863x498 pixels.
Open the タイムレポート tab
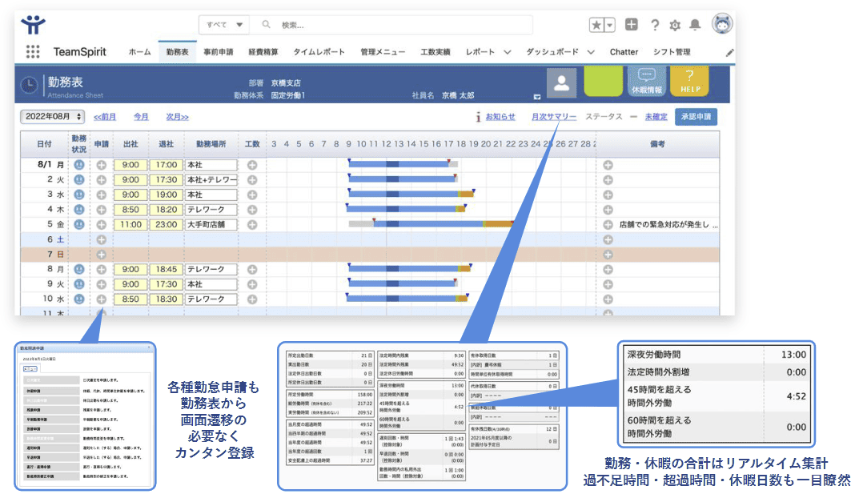(x=319, y=52)
